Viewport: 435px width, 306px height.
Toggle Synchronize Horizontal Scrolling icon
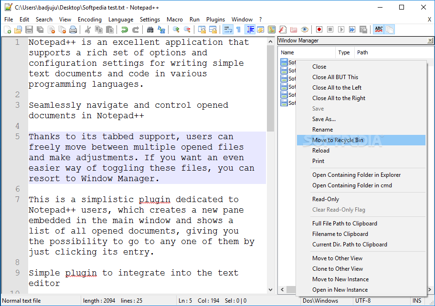click(x=213, y=30)
